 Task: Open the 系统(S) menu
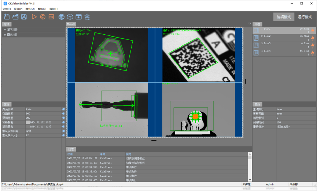coord(42,9)
